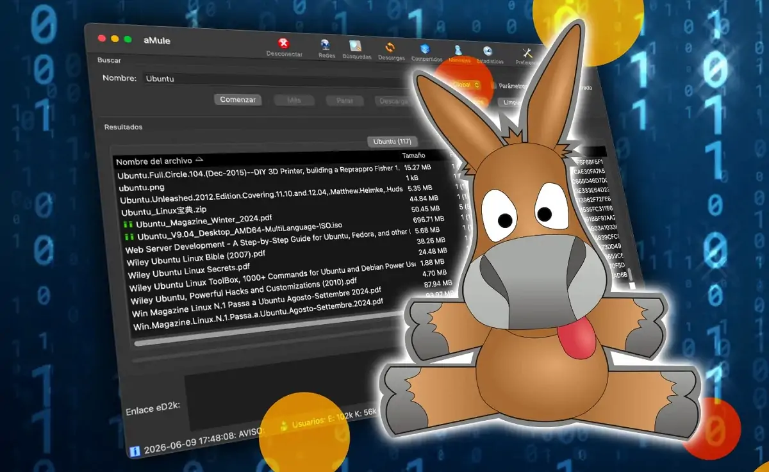This screenshot has width=769, height=472.
Task: Click the 1 kB size value
Action: click(412, 177)
